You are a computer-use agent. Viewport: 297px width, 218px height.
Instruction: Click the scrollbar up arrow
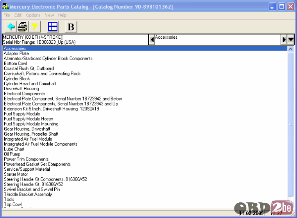click(x=291, y=49)
